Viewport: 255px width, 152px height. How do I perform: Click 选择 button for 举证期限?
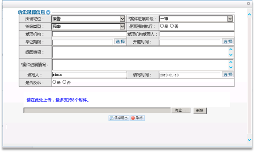(x=120, y=42)
